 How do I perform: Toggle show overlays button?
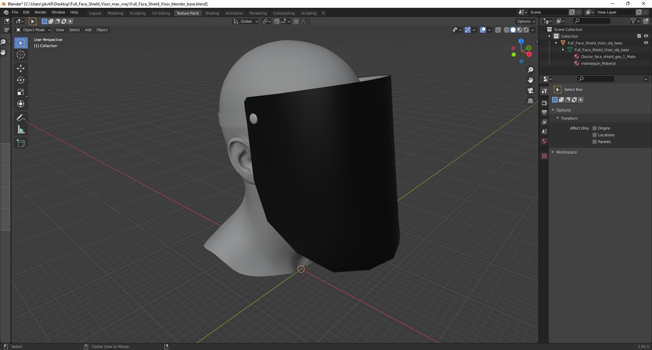(483, 30)
